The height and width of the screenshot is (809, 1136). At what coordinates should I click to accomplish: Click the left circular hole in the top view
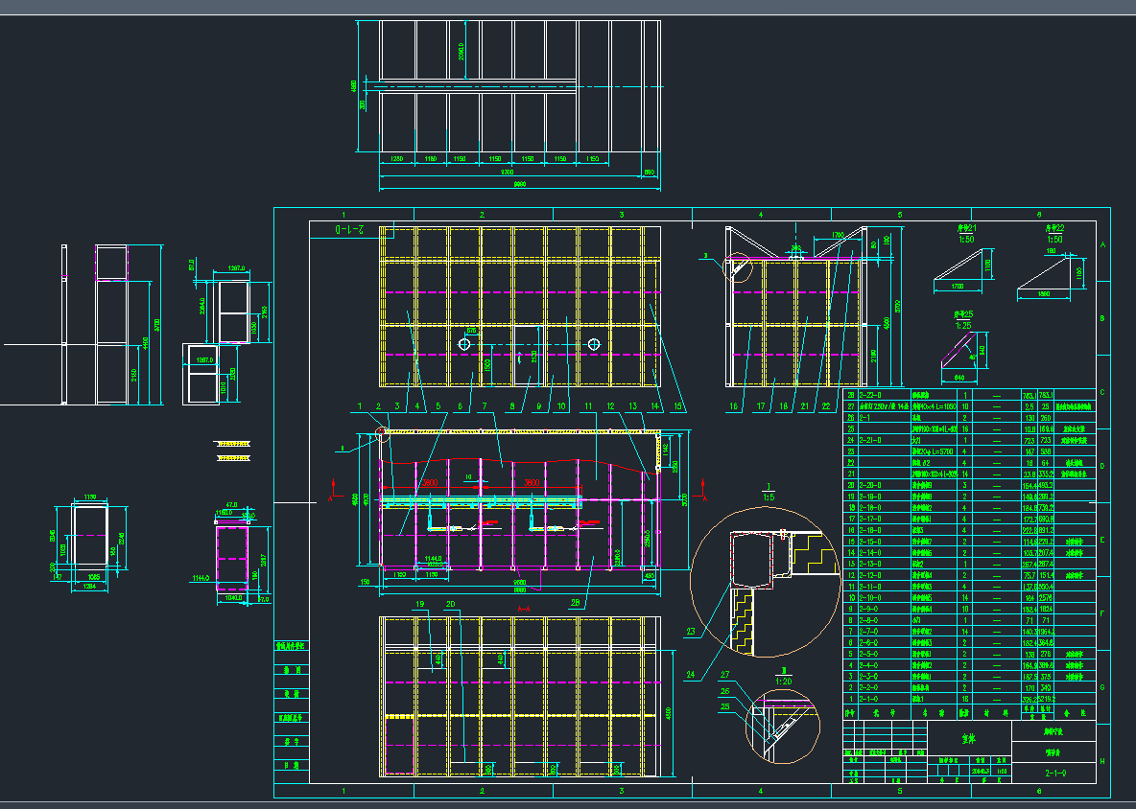[464, 343]
